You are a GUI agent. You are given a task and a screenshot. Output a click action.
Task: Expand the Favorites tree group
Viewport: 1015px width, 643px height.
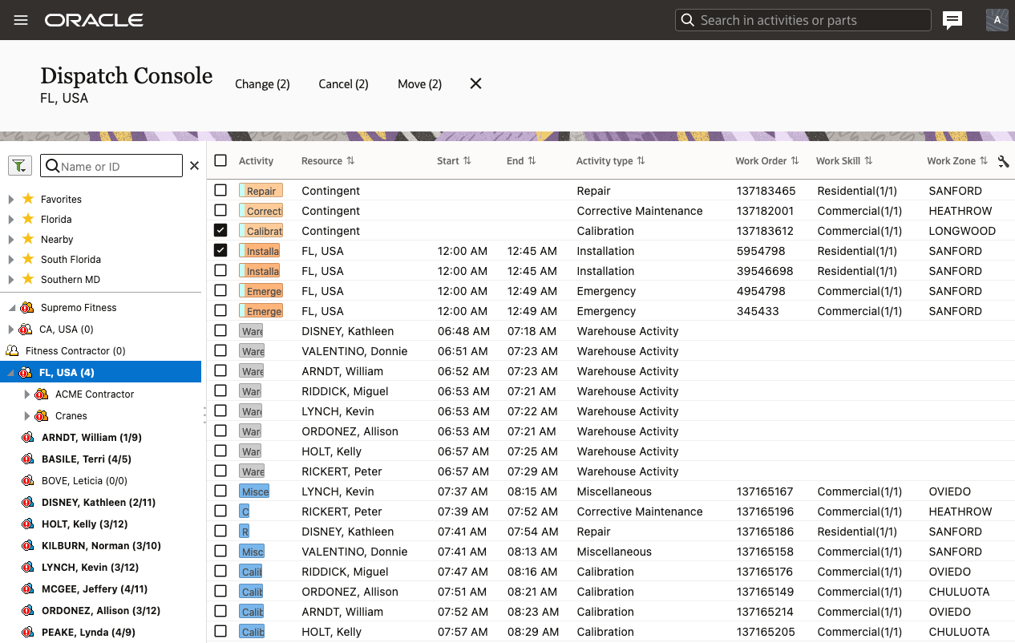(x=11, y=199)
